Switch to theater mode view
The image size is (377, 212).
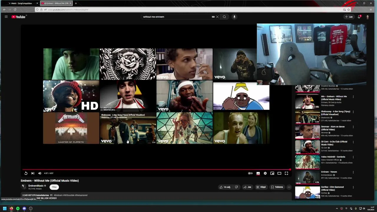279,173
